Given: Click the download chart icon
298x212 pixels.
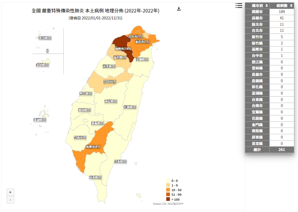Looking at the screenshot, I should [179, 9].
